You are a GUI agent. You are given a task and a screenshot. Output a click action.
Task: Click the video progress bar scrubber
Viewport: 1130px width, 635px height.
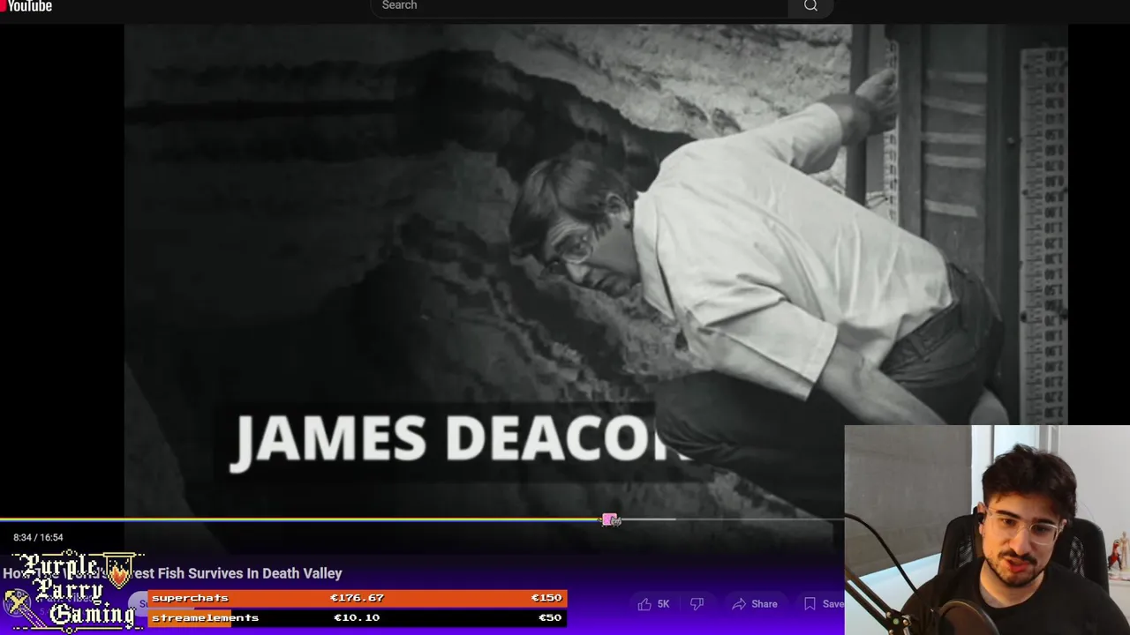click(611, 520)
